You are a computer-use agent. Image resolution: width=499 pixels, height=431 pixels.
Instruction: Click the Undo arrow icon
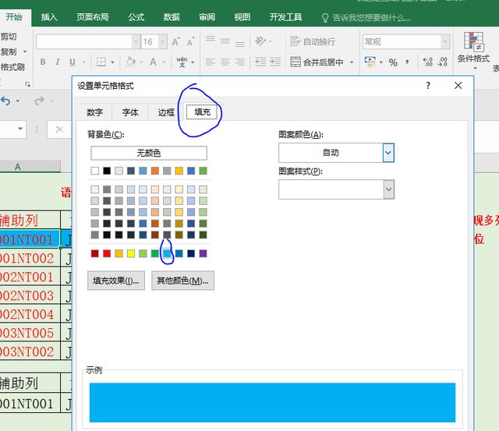click(5, 101)
